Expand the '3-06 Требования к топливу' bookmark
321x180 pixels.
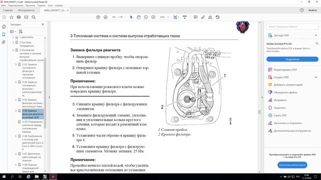(16, 136)
